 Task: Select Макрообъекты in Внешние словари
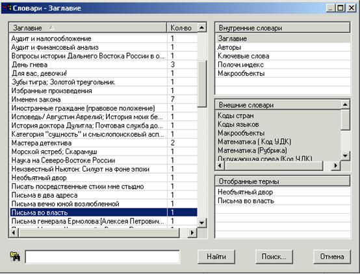pyautogui.click(x=278, y=133)
